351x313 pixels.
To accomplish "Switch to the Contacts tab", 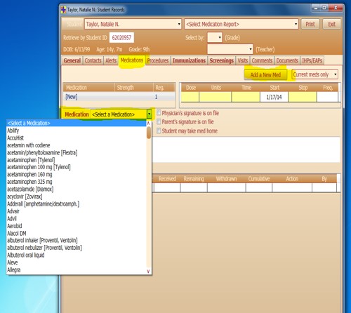I will pos(93,60).
